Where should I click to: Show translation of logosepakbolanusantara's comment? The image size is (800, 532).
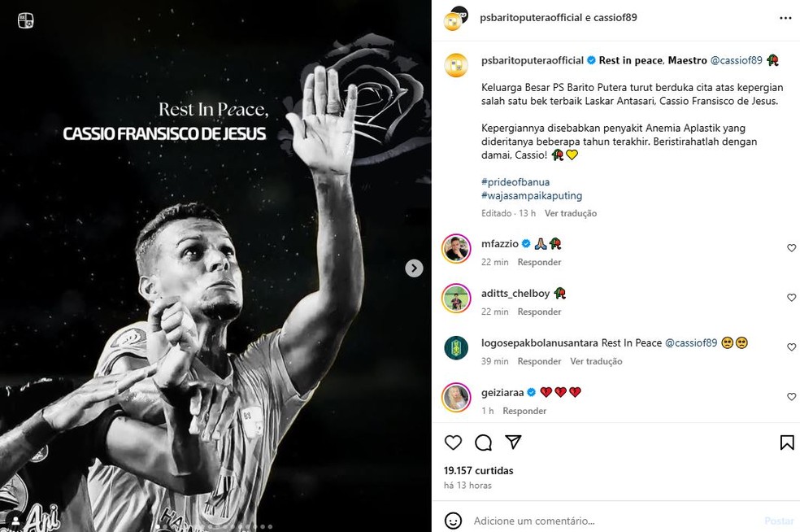point(597,360)
